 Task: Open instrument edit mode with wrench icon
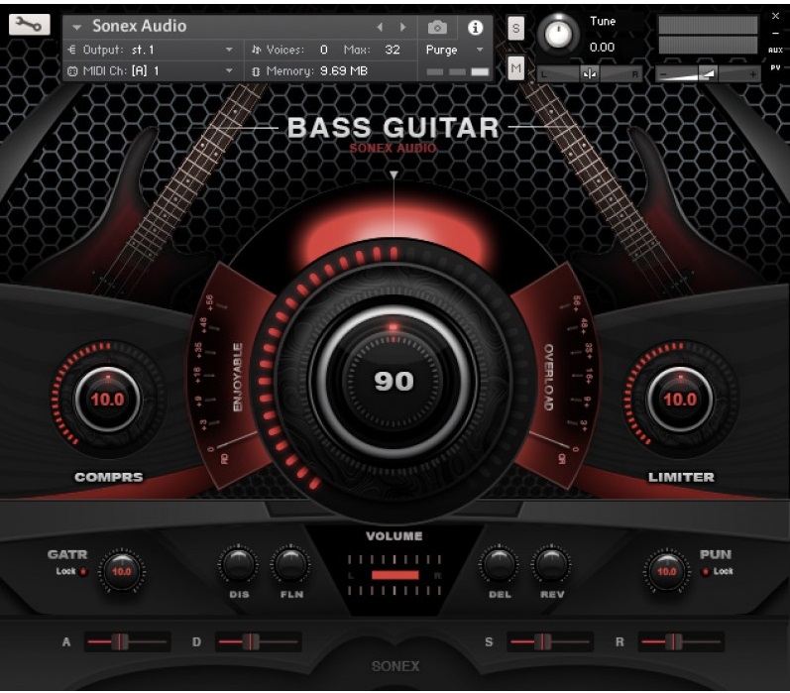pyautogui.click(x=29, y=24)
